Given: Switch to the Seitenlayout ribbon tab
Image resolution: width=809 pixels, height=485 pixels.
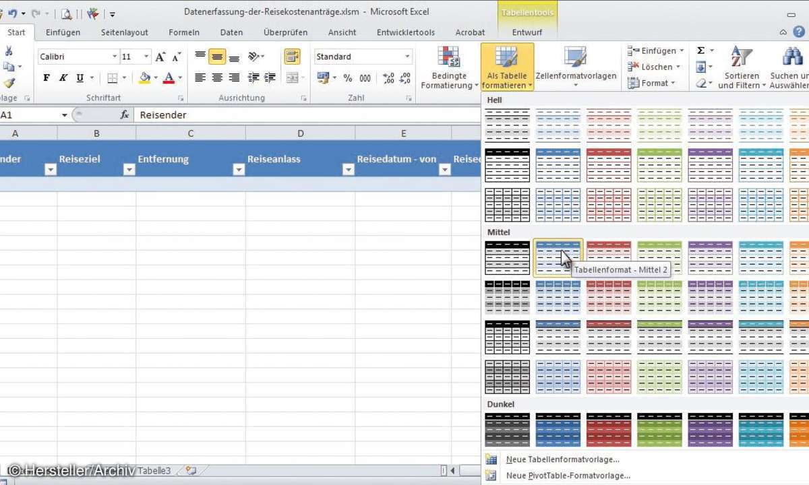Looking at the screenshot, I should point(125,32).
